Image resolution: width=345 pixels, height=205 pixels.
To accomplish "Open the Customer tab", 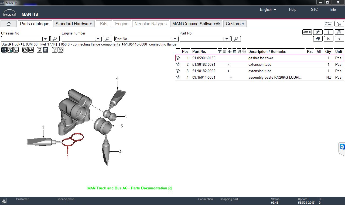I will pos(235,24).
